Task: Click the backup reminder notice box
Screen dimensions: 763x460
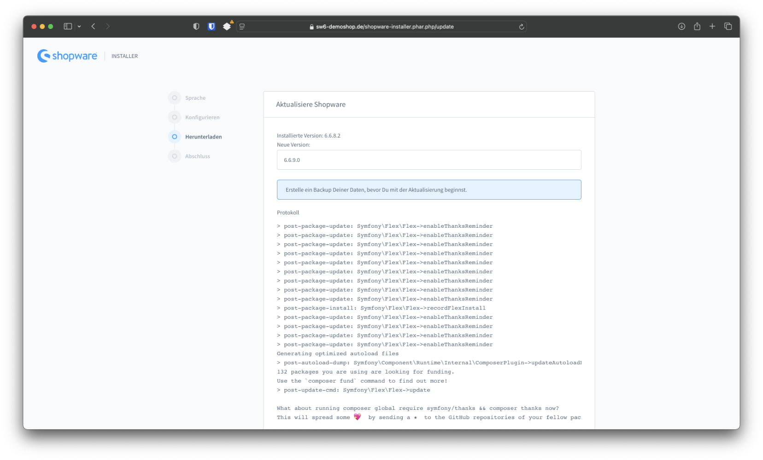Action: [428, 190]
